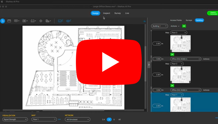Open the Access Points panel

176,20
